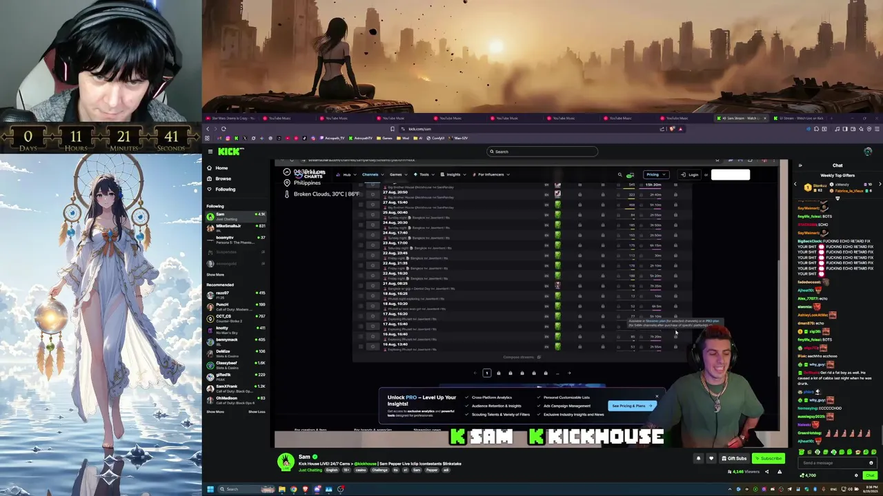The image size is (883, 496).
Task: Open the Kick profile avatar menu
Action: click(x=868, y=152)
